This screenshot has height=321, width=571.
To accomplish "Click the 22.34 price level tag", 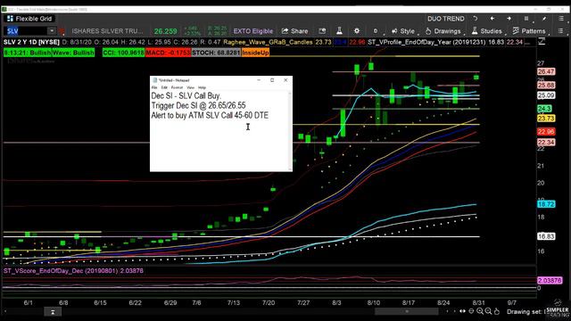I will pos(546,143).
